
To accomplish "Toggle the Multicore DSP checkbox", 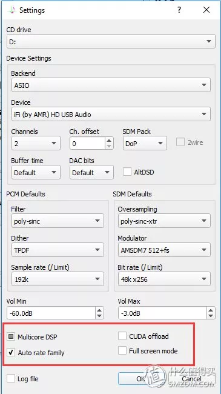I will click(11, 336).
